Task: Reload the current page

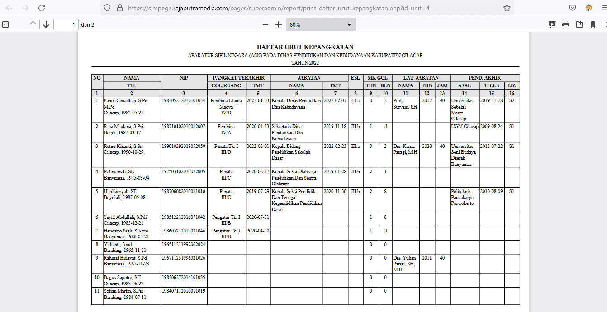Action: point(42,8)
